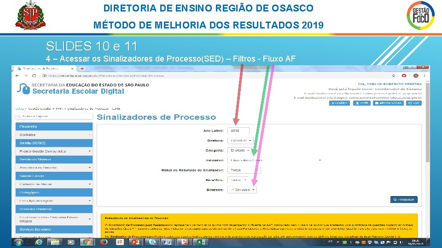Click the volume icon in system tray

coord(401,242)
